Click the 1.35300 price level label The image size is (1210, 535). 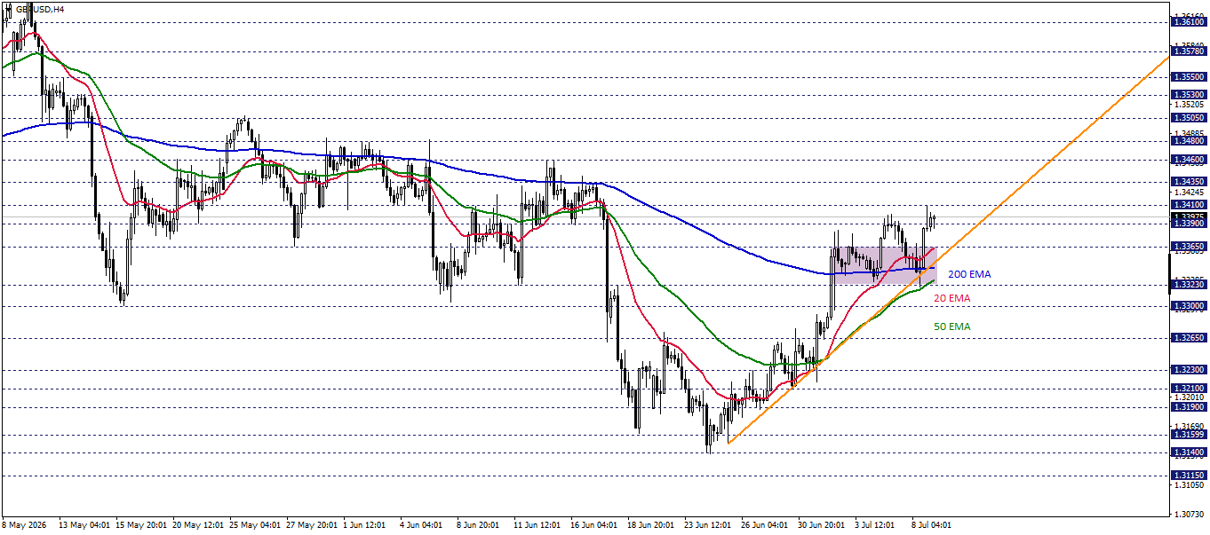(1189, 94)
